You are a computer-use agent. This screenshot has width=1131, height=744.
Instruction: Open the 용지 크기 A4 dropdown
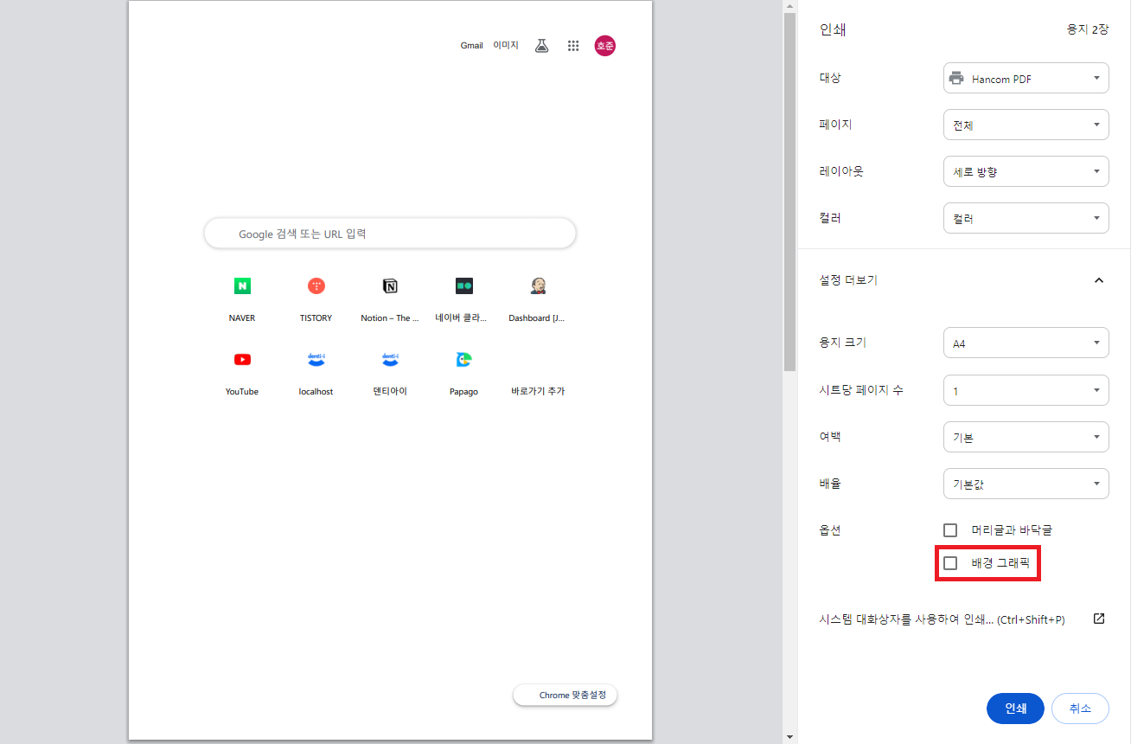1026,343
